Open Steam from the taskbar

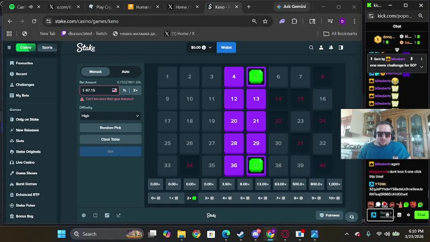(240, 234)
